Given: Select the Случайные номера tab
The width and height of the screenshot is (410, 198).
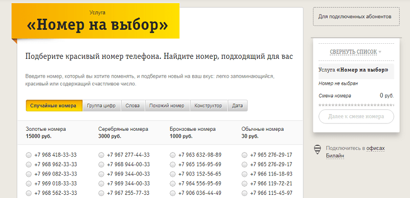Looking at the screenshot, I should 54,106.
